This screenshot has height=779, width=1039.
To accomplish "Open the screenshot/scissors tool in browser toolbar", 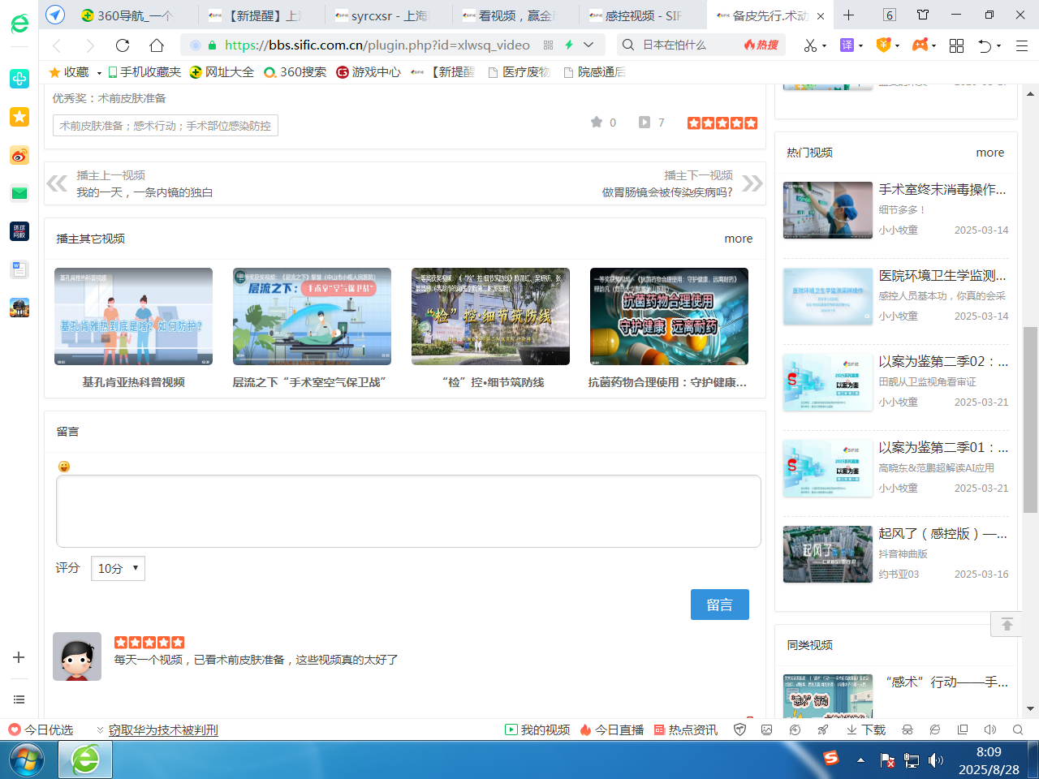I will (812, 46).
